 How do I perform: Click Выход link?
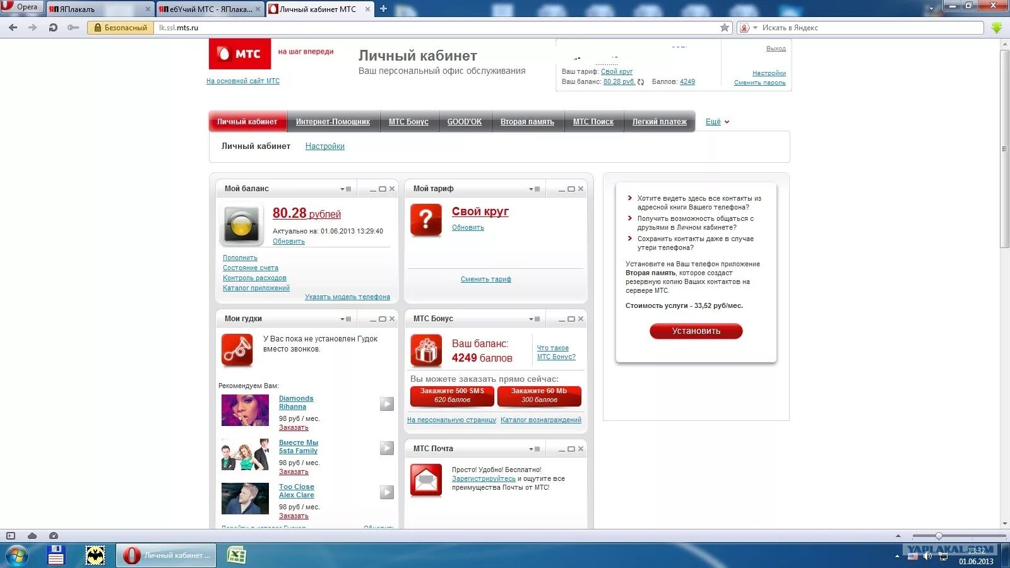(x=776, y=49)
